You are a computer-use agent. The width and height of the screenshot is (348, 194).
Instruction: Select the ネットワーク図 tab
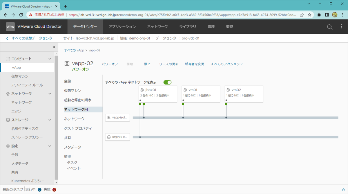click(83, 109)
